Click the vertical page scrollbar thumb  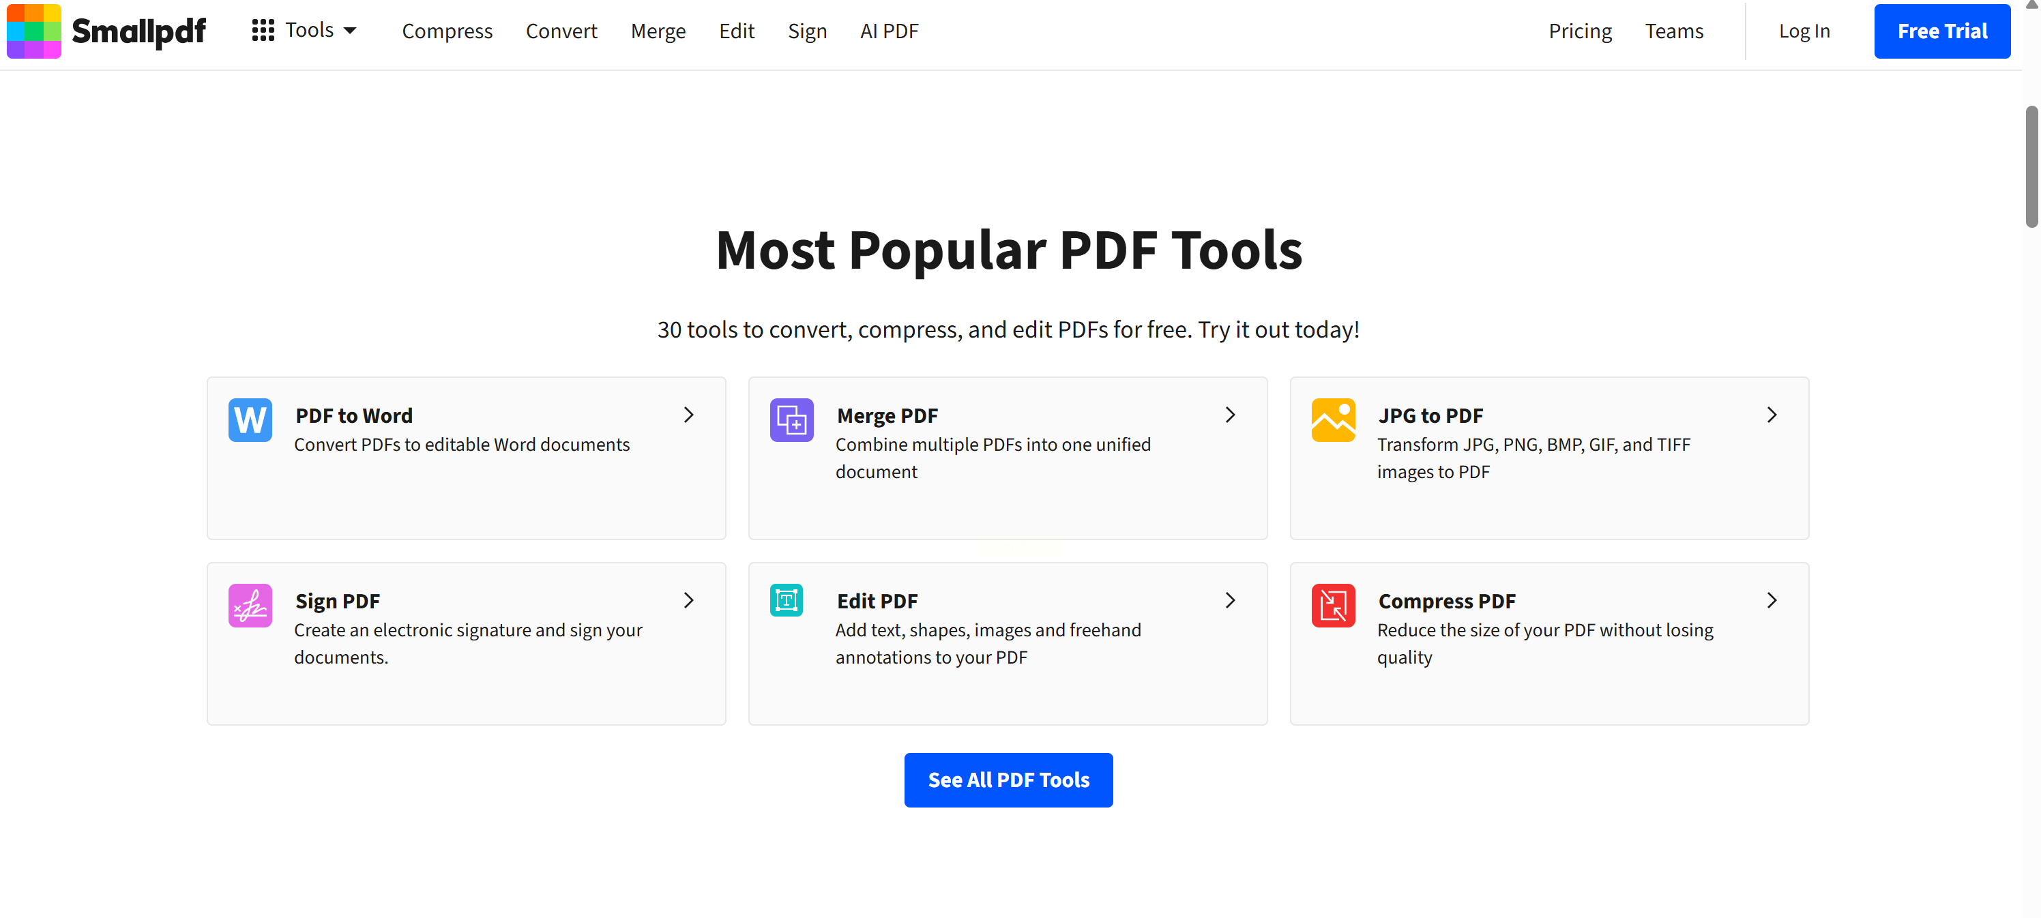coord(2031,166)
